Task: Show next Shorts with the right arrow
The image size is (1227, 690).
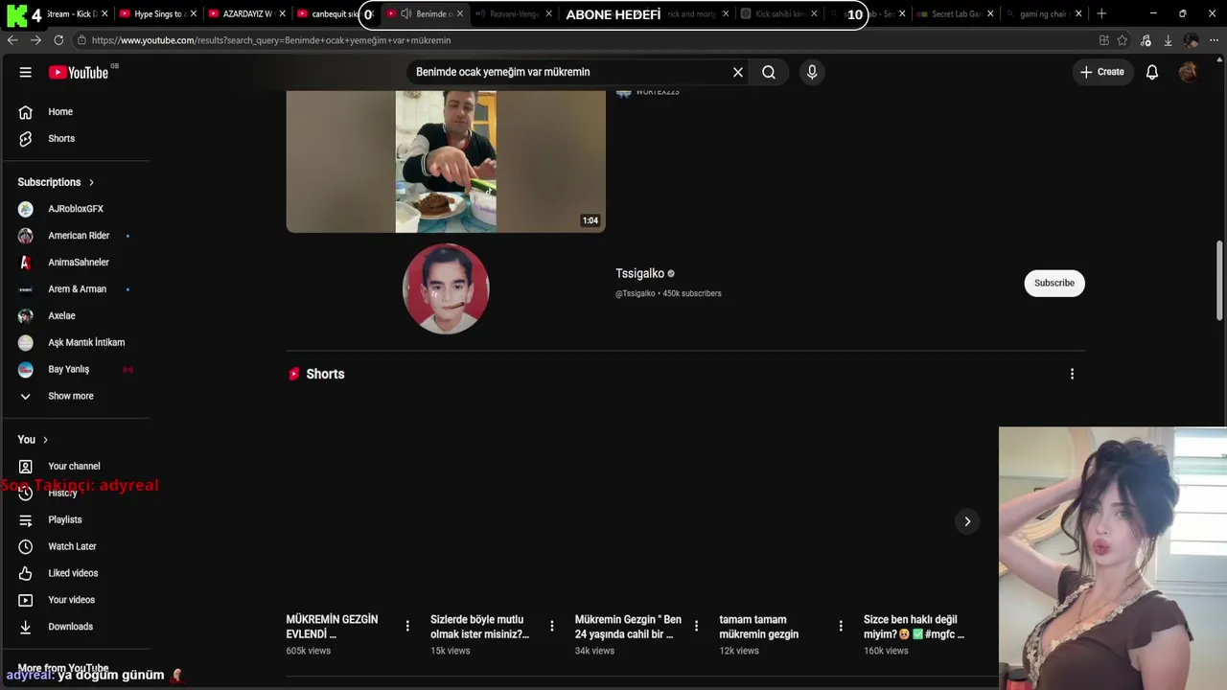Action: (x=967, y=521)
